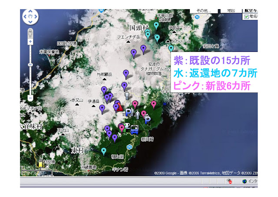This screenshot has width=278, height=197.
Task: Click the blocked popup icon in status bar
Action: pos(230,181)
